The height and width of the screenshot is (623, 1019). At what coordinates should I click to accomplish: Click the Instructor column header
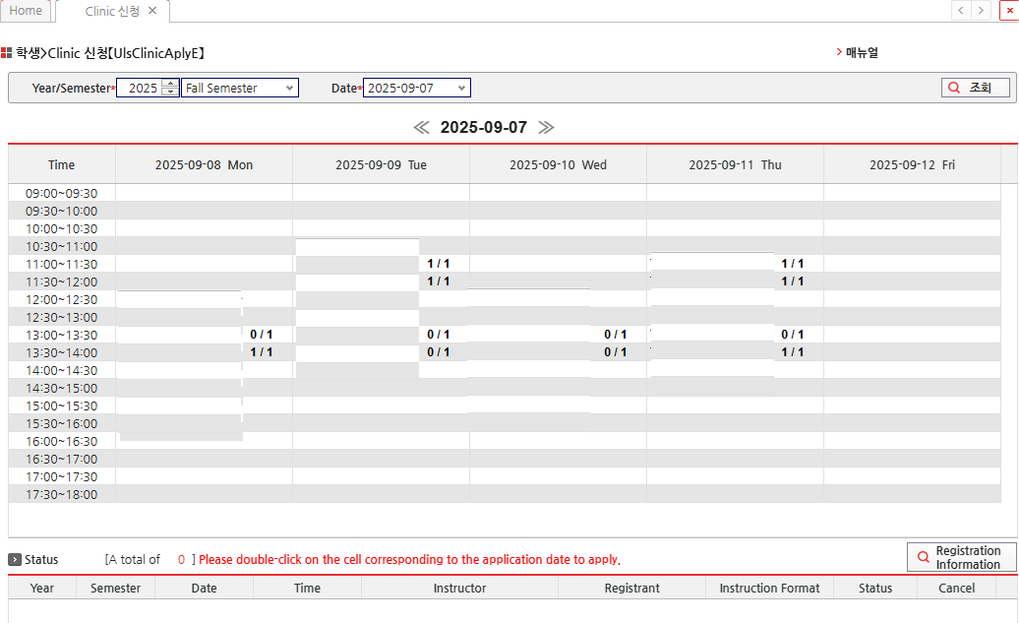(459, 588)
